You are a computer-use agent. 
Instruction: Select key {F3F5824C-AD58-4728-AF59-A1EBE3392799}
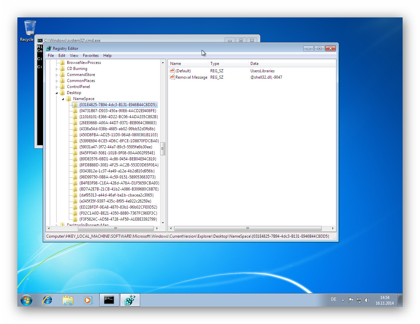pos(118,219)
